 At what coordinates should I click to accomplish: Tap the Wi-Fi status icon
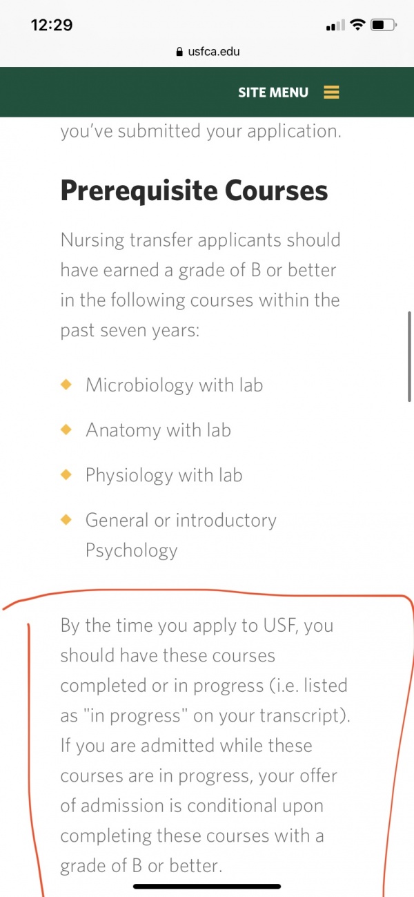point(357,25)
